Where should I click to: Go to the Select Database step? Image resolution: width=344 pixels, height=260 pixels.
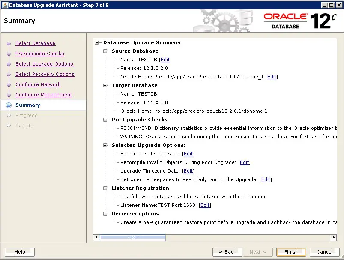[35, 43]
